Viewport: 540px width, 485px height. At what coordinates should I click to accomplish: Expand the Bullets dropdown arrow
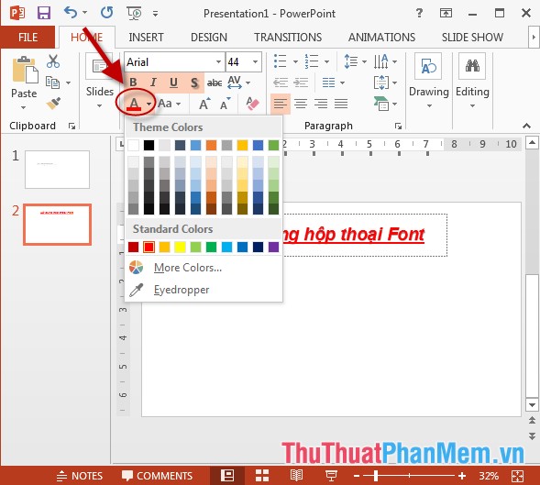coord(295,62)
